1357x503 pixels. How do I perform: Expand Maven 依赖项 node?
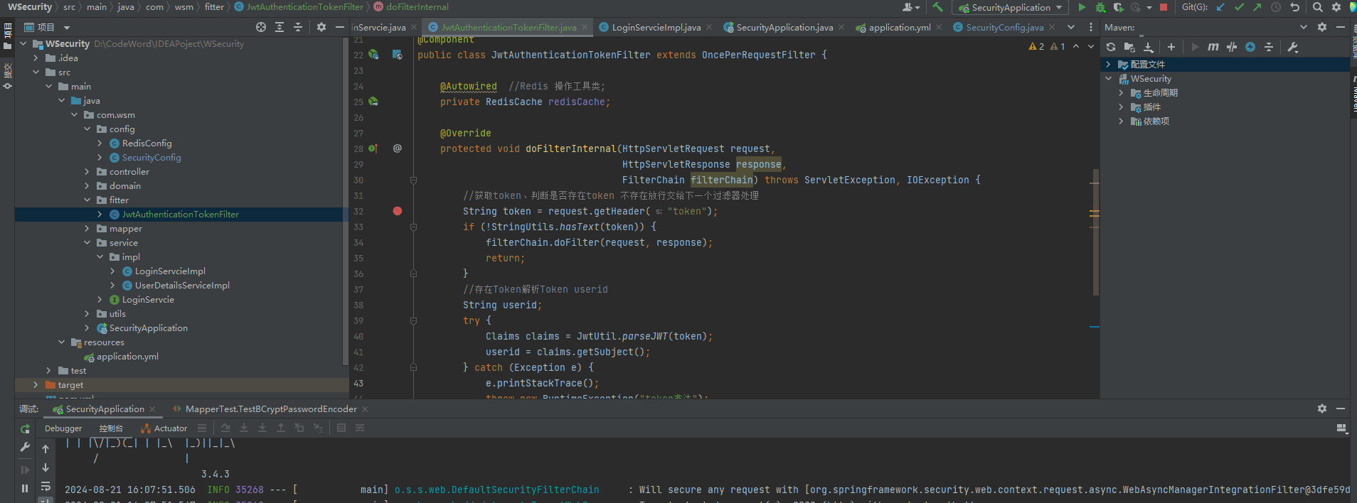pos(1121,121)
